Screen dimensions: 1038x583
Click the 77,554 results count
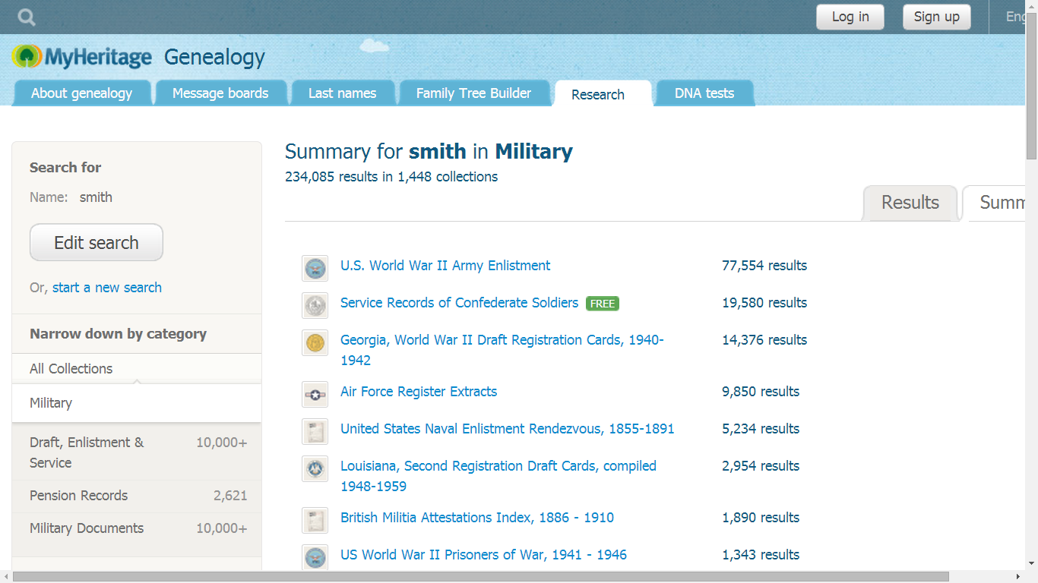click(764, 266)
